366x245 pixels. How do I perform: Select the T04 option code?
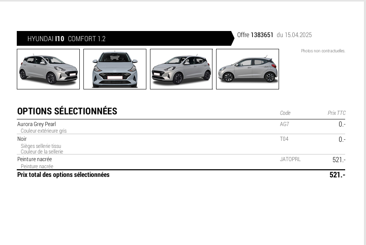point(284,139)
